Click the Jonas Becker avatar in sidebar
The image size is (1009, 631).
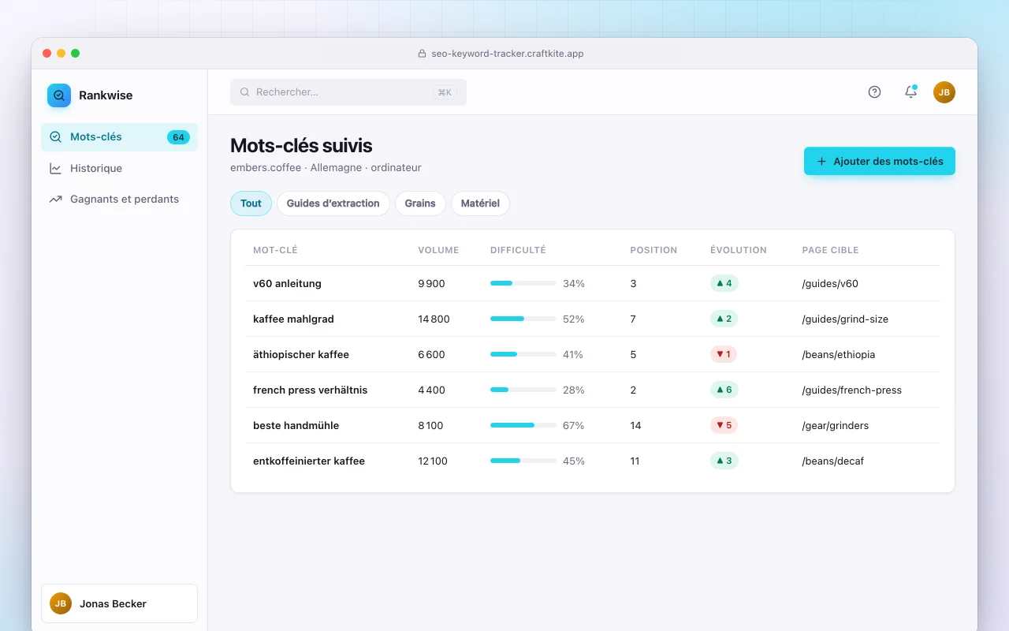(x=61, y=603)
